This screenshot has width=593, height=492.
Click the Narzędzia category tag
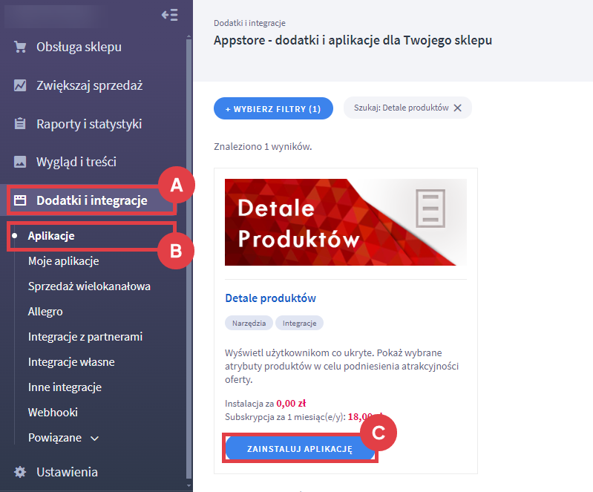[x=248, y=323]
